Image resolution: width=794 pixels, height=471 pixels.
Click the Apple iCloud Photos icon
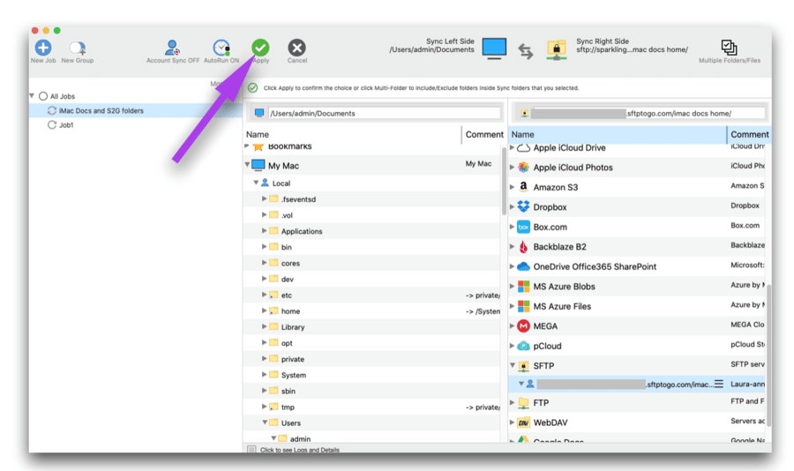click(523, 167)
